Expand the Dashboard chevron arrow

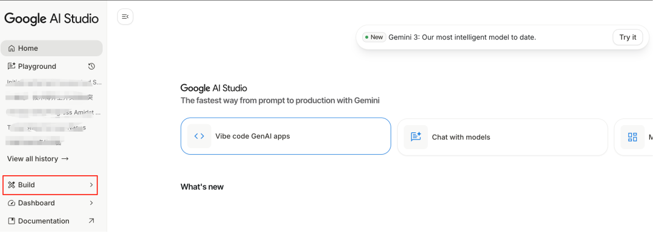point(92,203)
